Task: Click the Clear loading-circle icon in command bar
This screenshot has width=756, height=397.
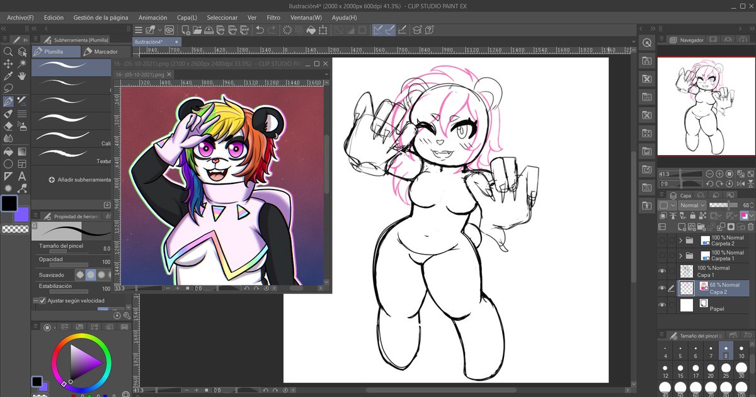Action: click(287, 30)
